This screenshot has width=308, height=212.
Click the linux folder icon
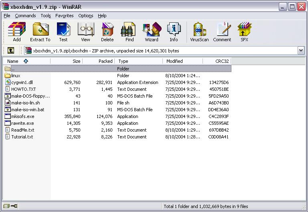tap(8, 76)
